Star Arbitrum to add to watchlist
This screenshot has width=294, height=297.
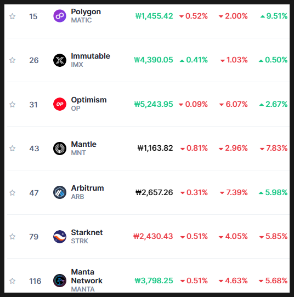point(12,193)
